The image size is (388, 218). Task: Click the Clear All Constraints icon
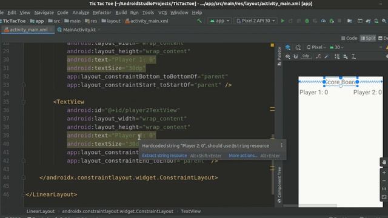point(318,56)
